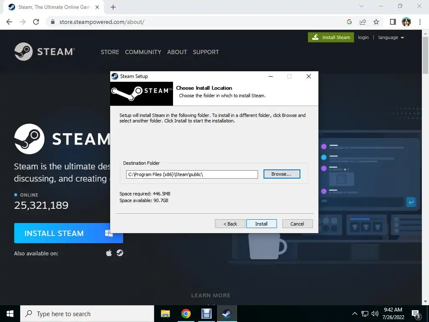
Task: Click the online count 25,321,189
Action: coord(41,205)
